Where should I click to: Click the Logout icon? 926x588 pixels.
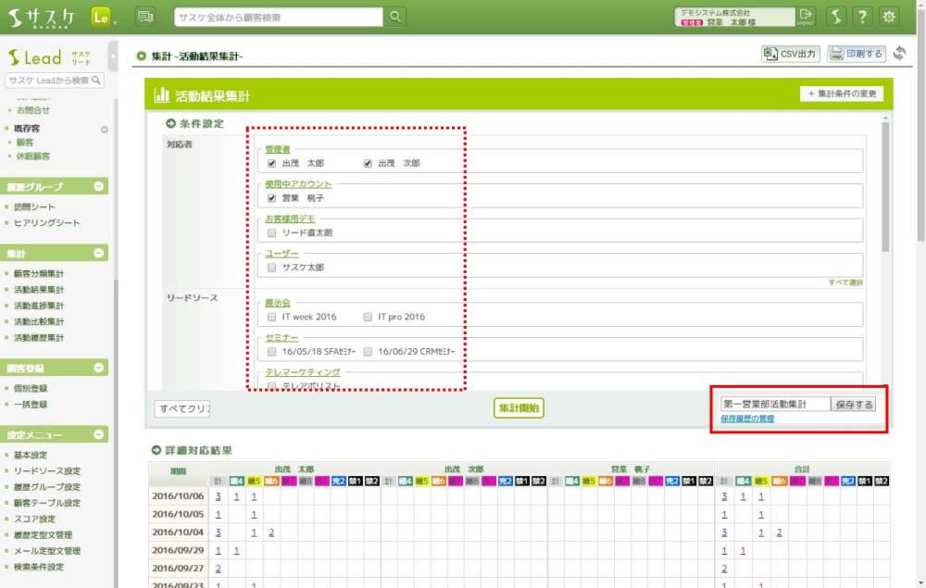(806, 17)
